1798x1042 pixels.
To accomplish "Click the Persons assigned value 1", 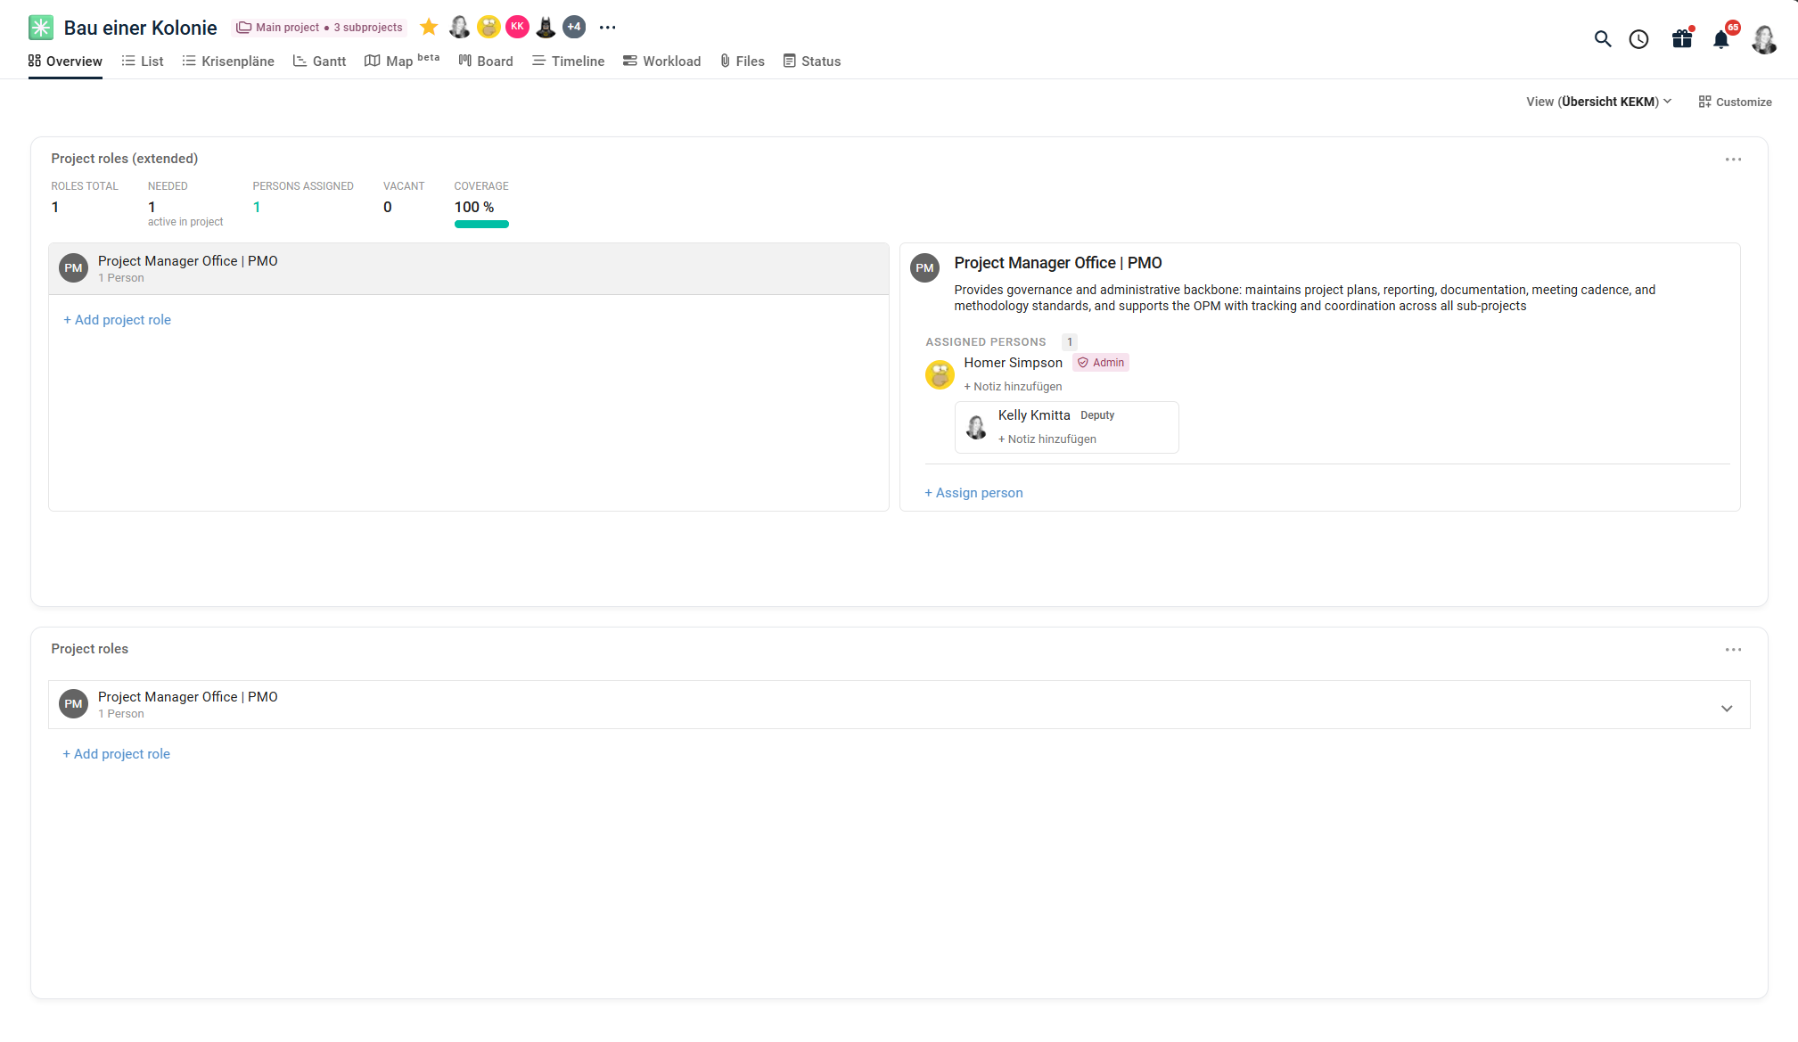I will (257, 207).
